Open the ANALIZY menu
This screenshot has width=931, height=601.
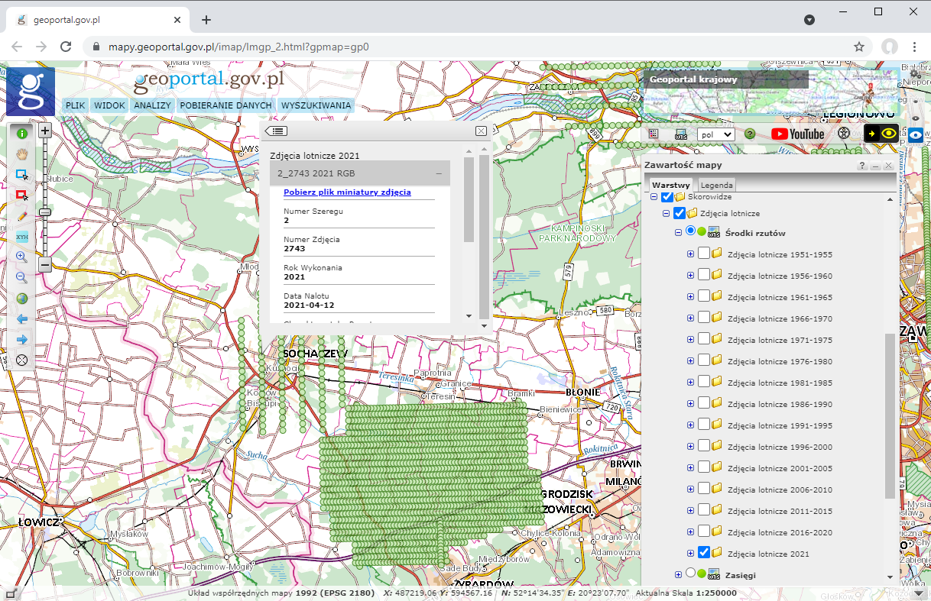tap(152, 105)
